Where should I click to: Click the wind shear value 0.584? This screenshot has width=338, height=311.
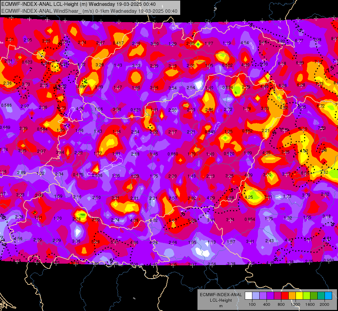[42, 129]
